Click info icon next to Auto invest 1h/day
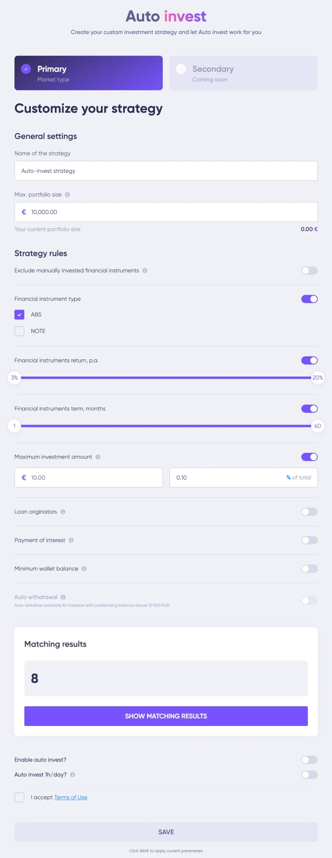 coord(73,775)
